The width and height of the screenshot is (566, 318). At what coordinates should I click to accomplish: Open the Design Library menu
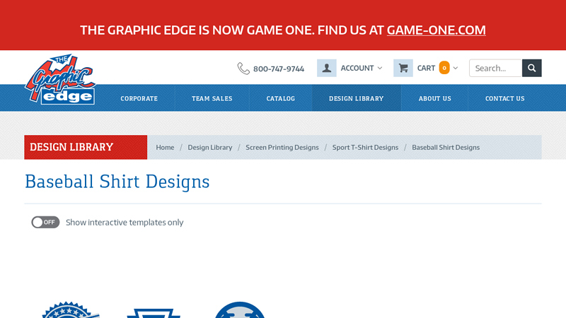pyautogui.click(x=357, y=98)
